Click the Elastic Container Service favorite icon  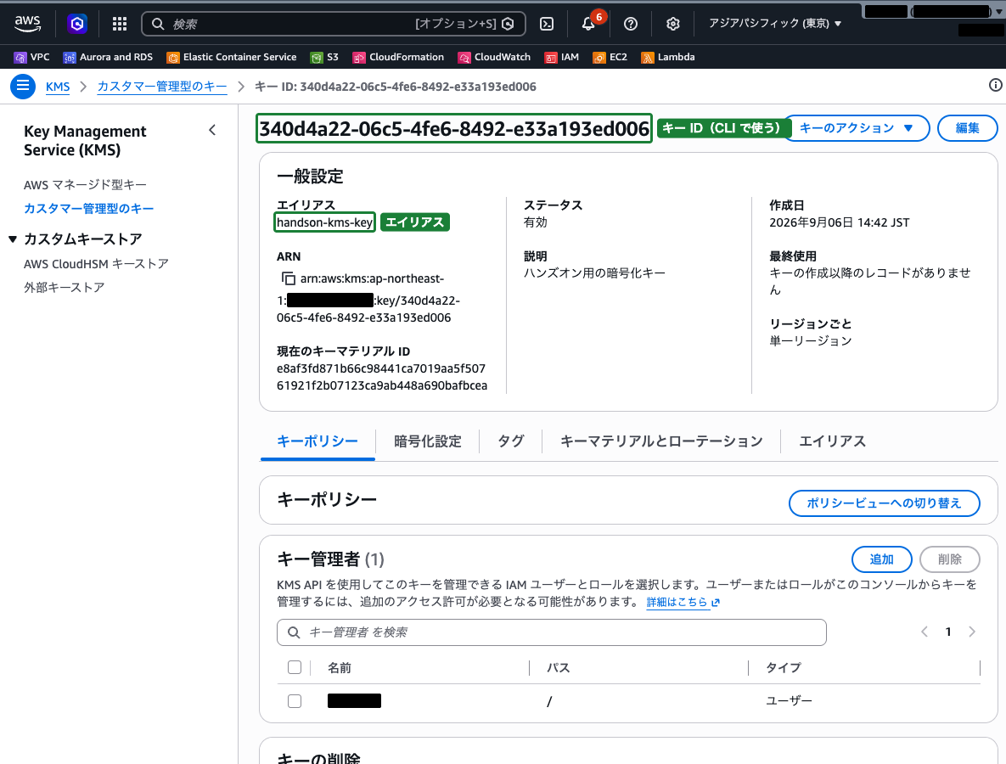(x=173, y=58)
